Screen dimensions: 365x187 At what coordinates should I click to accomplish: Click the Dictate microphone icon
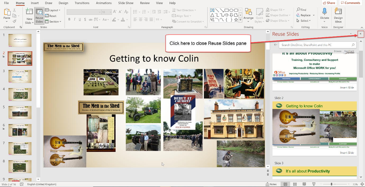(x=325, y=12)
